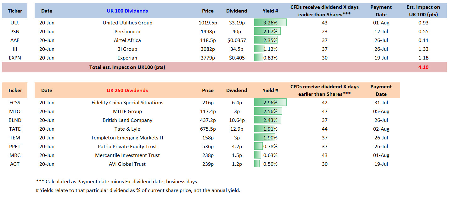Select the III ticker cell
The image size is (449, 198).
coord(15,49)
